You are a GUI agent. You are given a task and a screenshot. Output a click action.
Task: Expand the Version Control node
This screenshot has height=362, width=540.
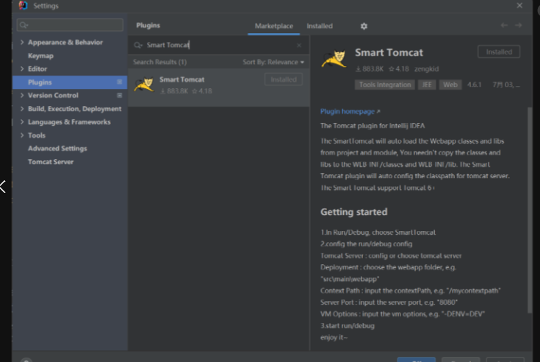pos(22,95)
